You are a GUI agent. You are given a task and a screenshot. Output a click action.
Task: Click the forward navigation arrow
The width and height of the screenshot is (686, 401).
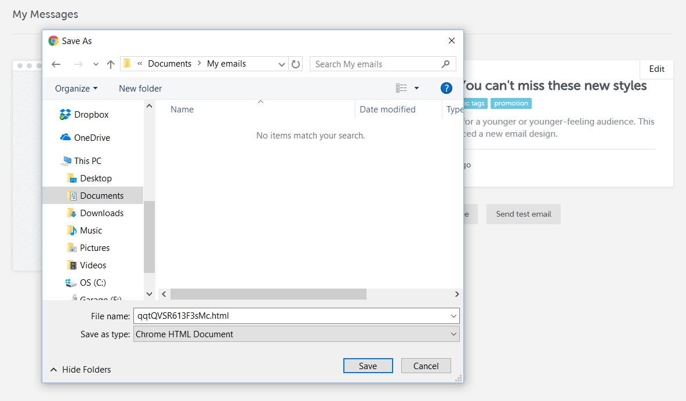point(78,64)
